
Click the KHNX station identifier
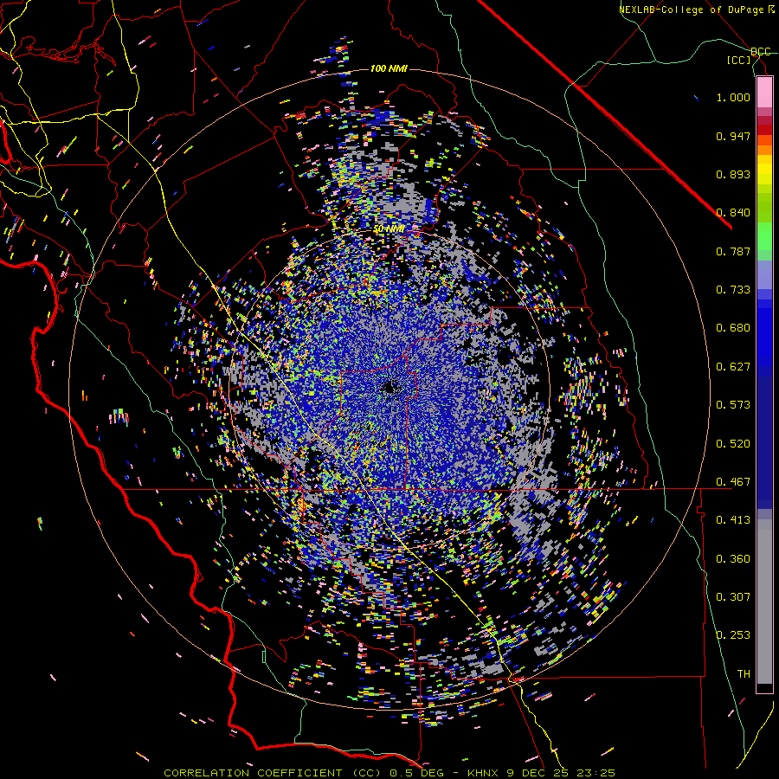485,773
